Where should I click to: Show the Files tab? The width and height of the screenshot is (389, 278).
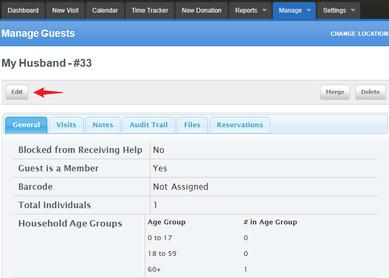pyautogui.click(x=192, y=125)
